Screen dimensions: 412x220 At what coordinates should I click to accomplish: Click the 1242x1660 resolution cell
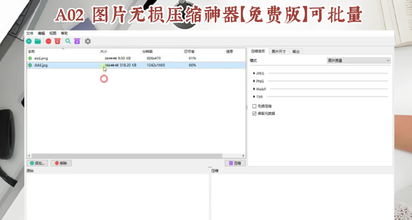click(156, 65)
